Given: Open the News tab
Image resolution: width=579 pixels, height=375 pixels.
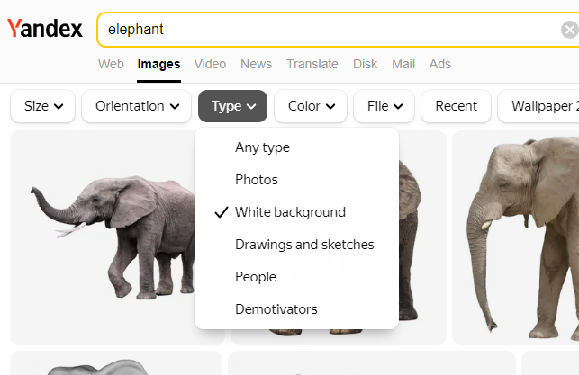Looking at the screenshot, I should 256,64.
